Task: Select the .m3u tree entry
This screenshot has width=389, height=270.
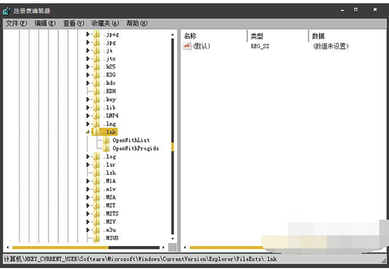Action: tap(110, 230)
